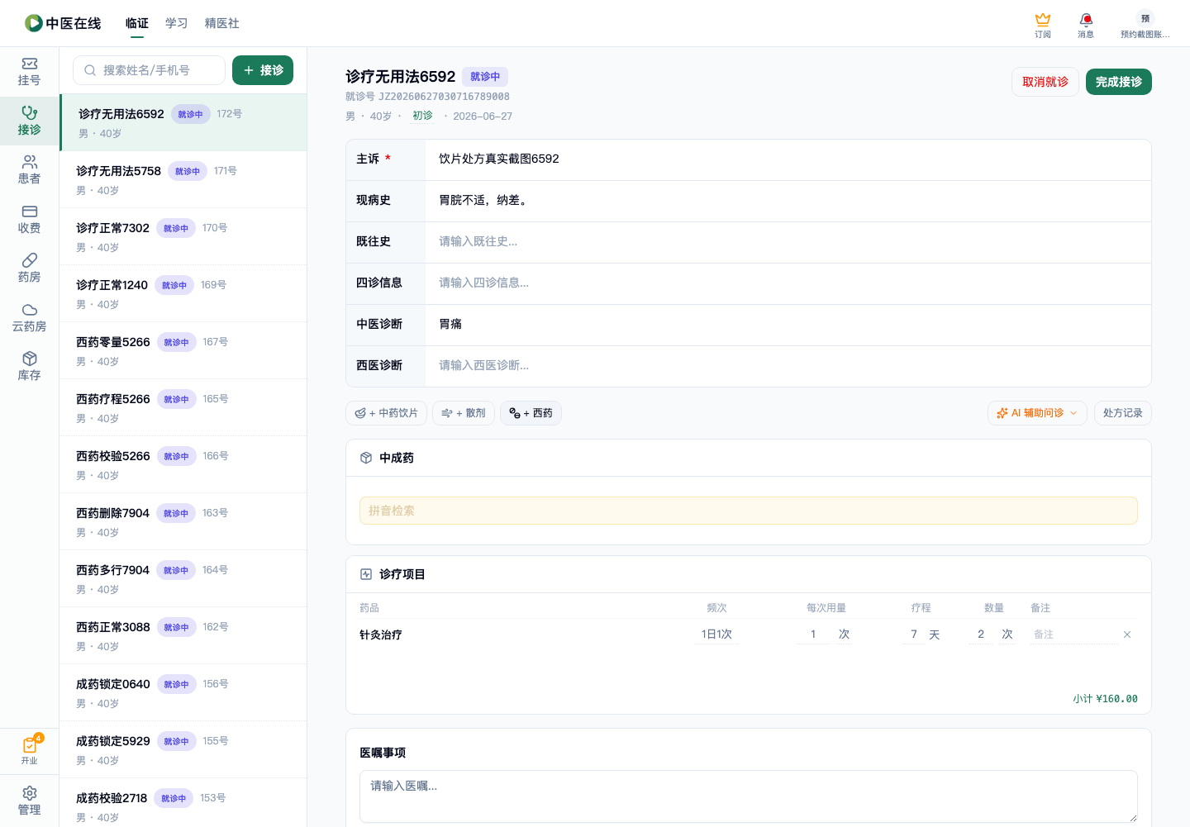Focus the 搜索姓名/手机号 search field
Screen dimensions: 1190x827
(x=149, y=70)
